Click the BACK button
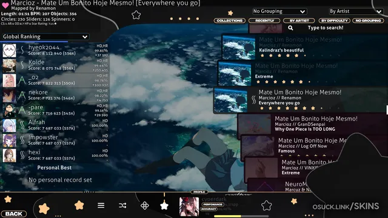 13,214
